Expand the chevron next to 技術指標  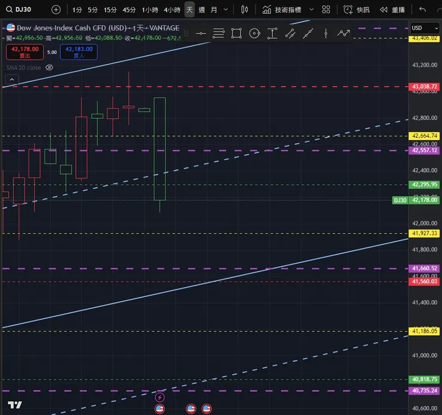(311, 10)
